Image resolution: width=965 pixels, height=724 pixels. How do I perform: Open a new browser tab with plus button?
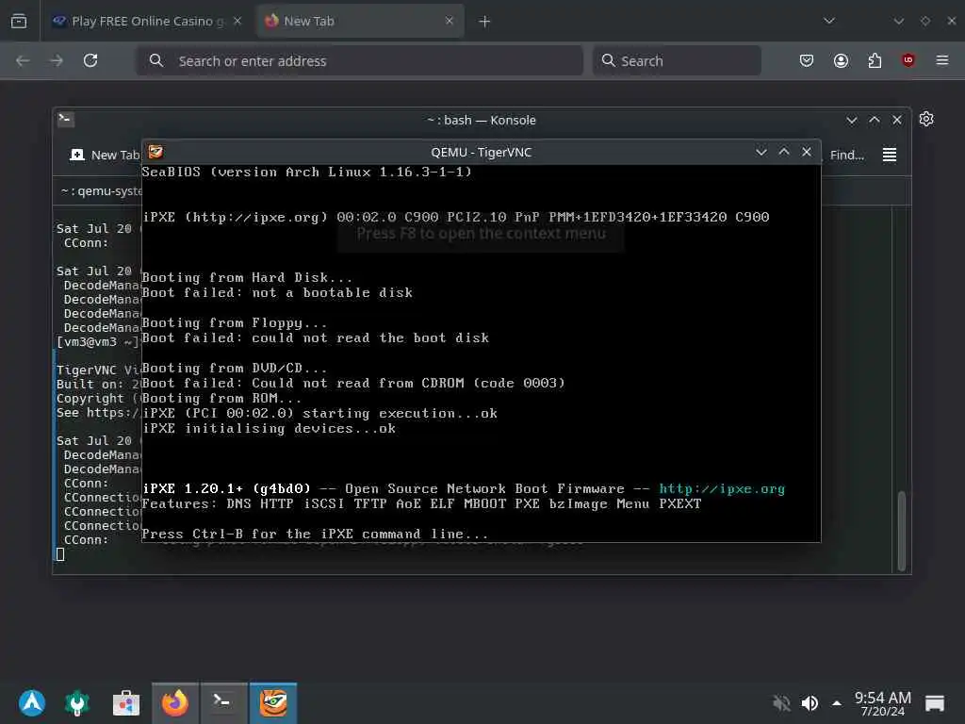485,22
